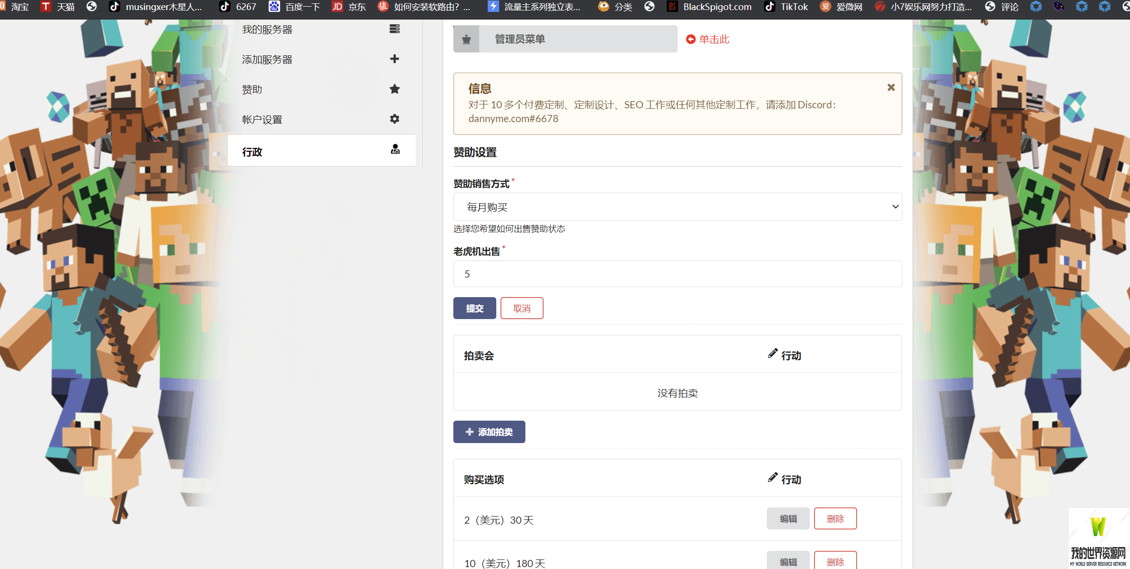Open the globe bookmark after 天猫

coord(92,7)
